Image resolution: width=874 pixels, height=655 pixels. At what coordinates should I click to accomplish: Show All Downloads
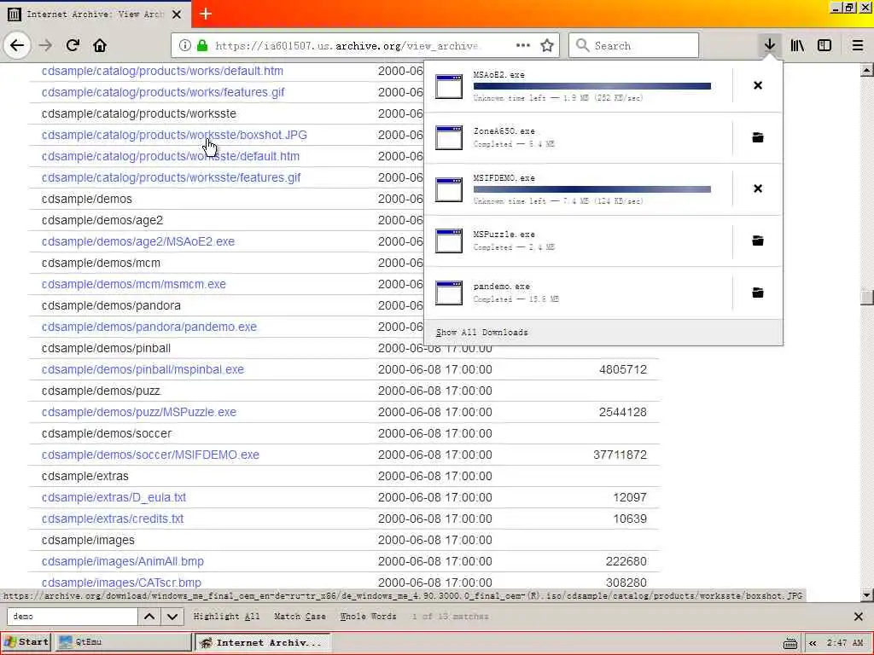(x=481, y=332)
